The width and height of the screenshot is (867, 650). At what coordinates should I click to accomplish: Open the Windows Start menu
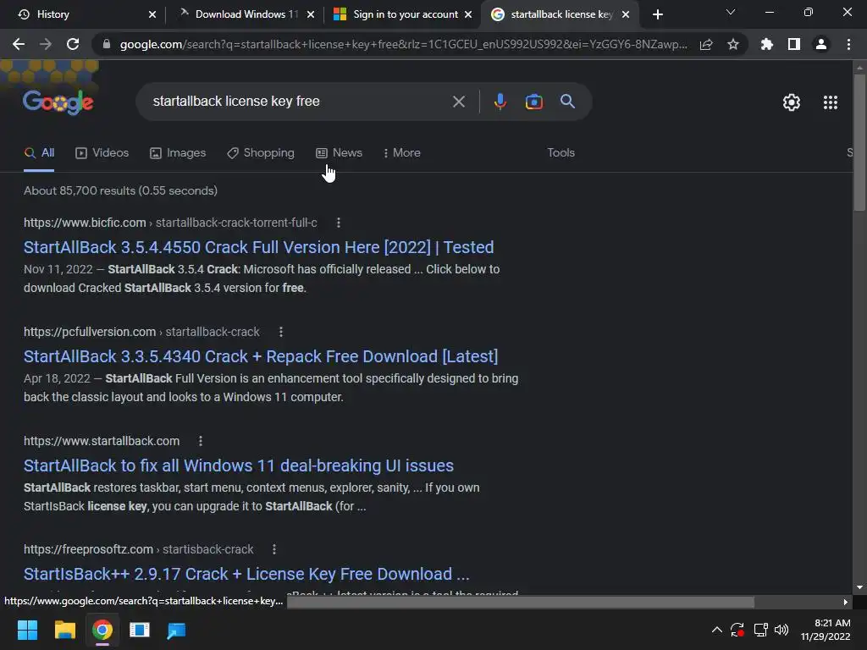27,630
